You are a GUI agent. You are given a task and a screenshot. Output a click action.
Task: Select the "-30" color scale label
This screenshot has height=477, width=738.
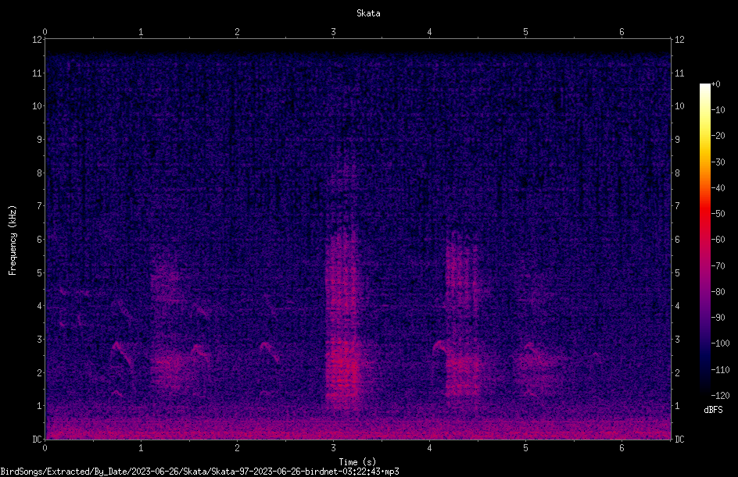coord(718,162)
